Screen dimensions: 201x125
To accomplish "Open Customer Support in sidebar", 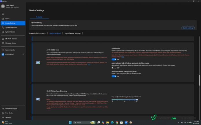I will click(x=13, y=109).
